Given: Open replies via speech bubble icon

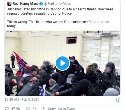Looking at the screenshot, I should point(28,109).
